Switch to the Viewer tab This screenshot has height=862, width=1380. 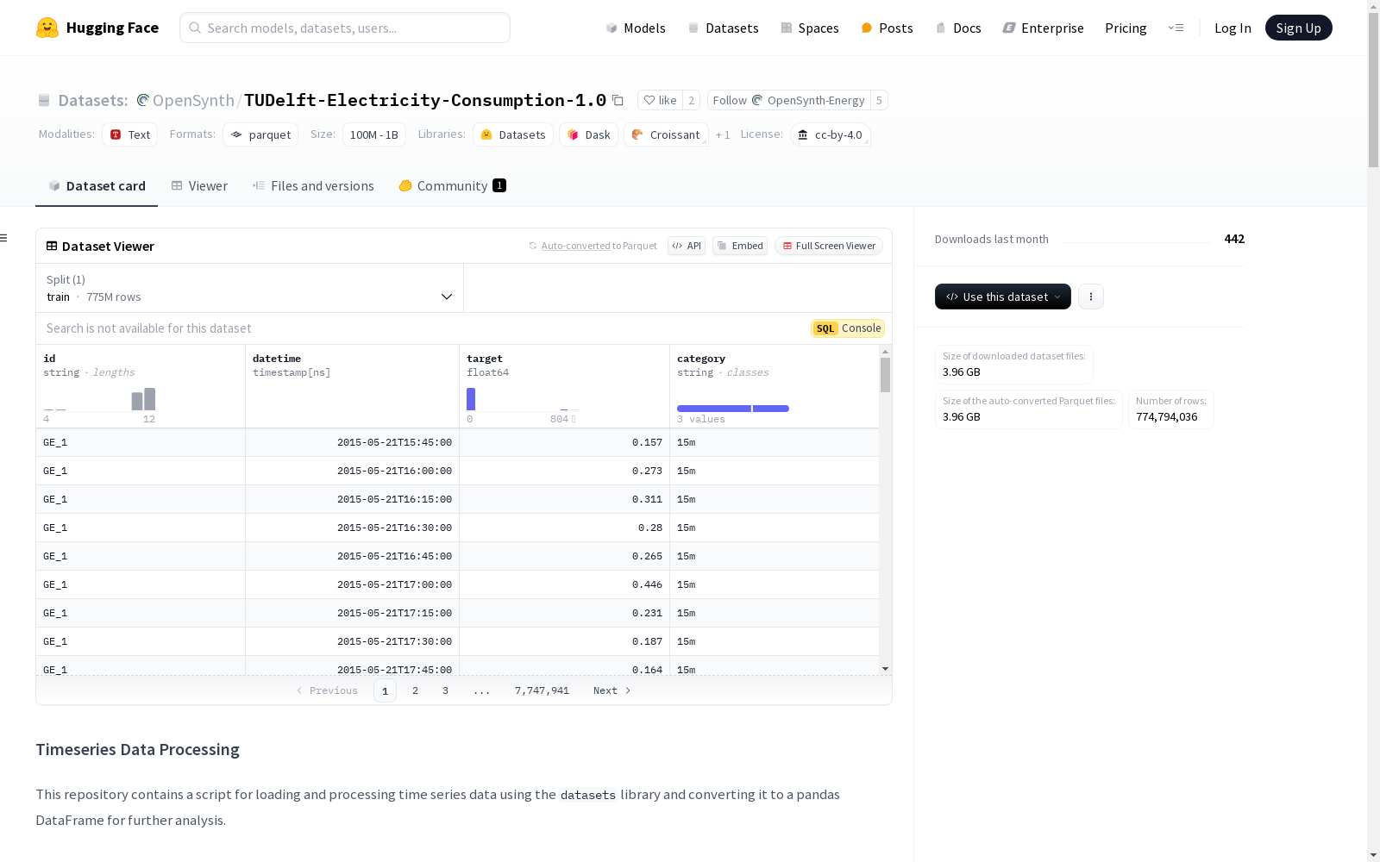tap(199, 185)
